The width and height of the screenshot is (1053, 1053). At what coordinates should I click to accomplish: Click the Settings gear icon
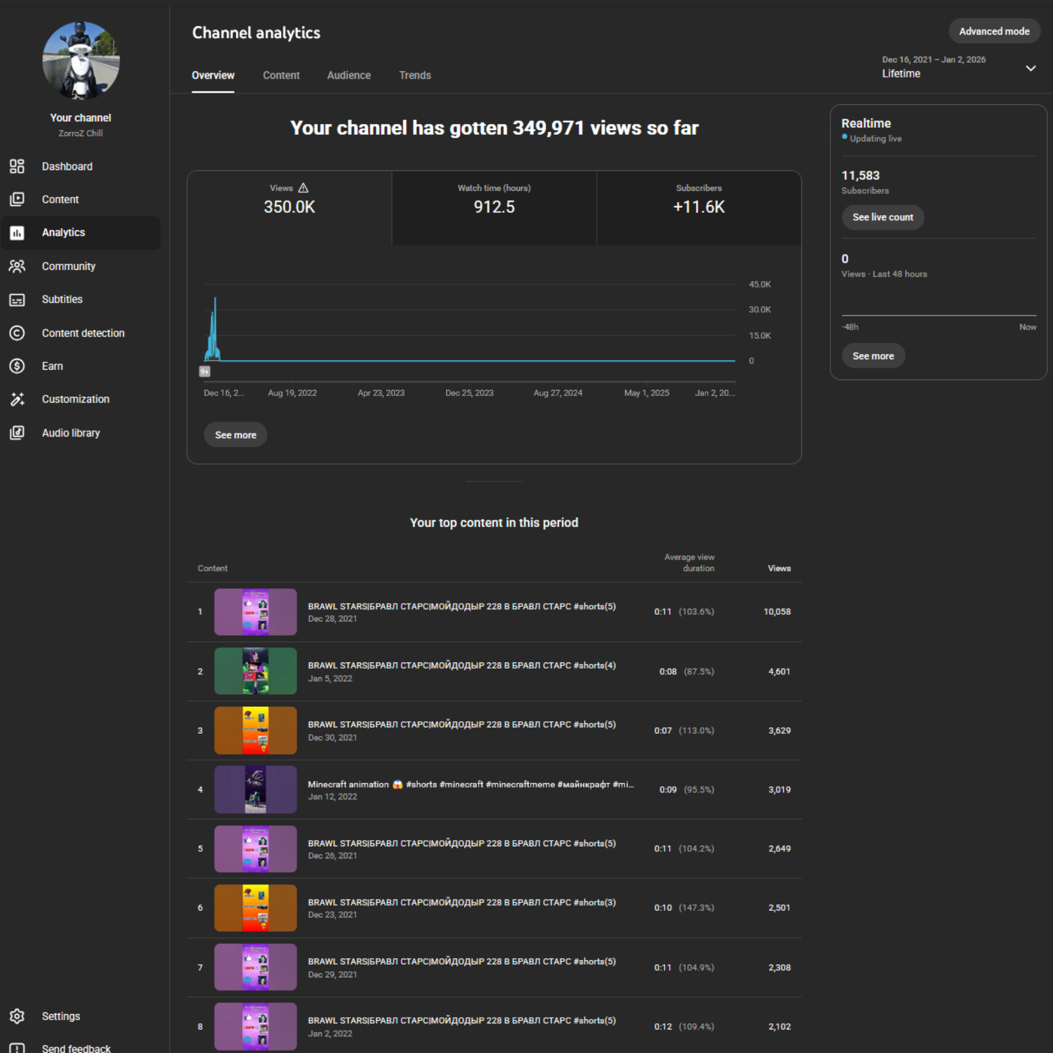17,1016
